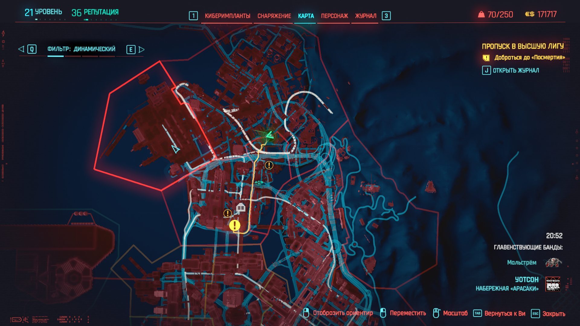The image size is (580, 326).
Task: Click the active filter progress segment
Action: [56, 56]
